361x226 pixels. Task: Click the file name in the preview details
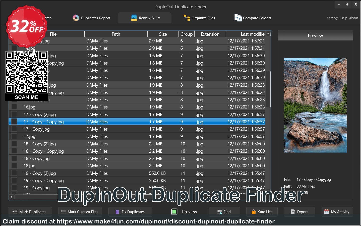click(x=314, y=180)
